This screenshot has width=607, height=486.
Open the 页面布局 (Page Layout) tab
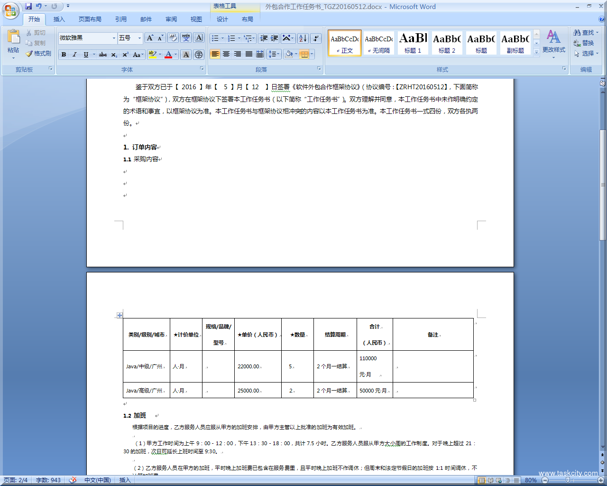pos(90,19)
